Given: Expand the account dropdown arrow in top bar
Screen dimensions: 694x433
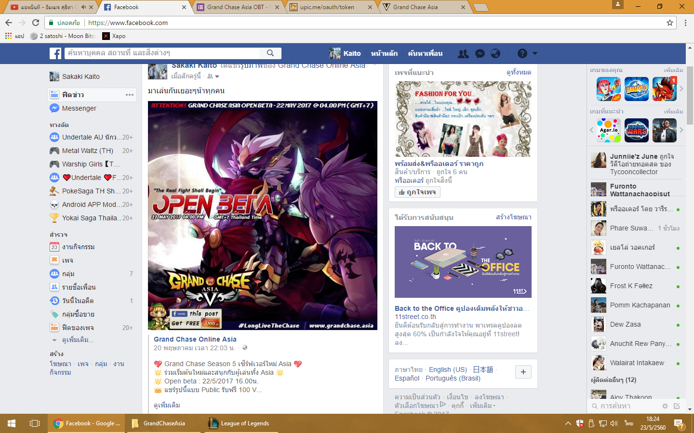Looking at the screenshot, I should [535, 53].
